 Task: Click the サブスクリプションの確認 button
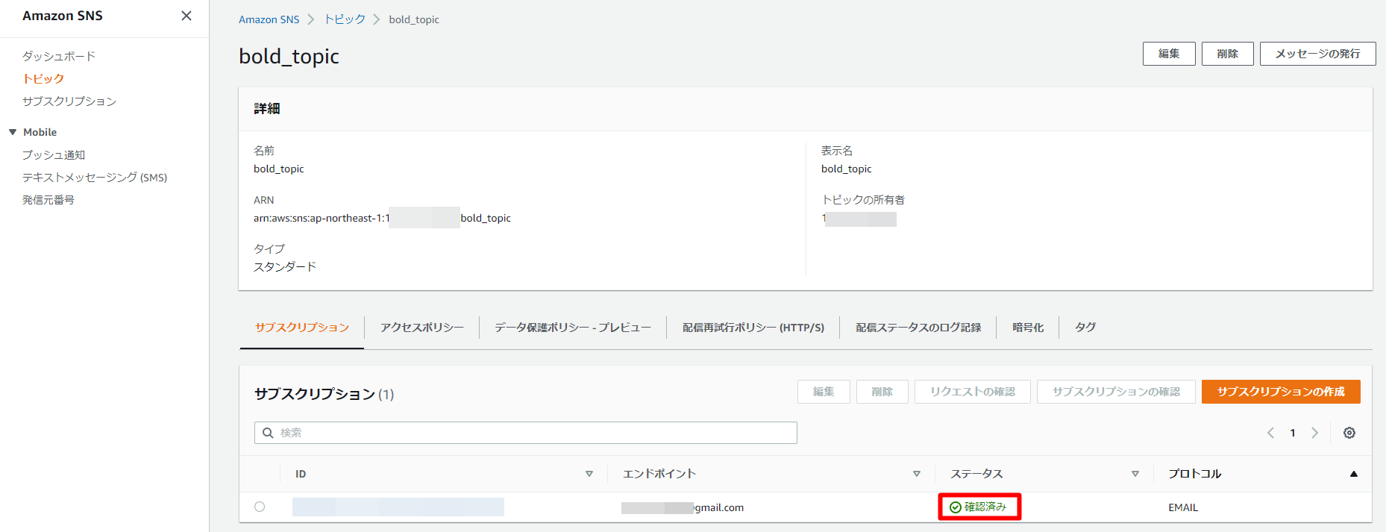1116,392
